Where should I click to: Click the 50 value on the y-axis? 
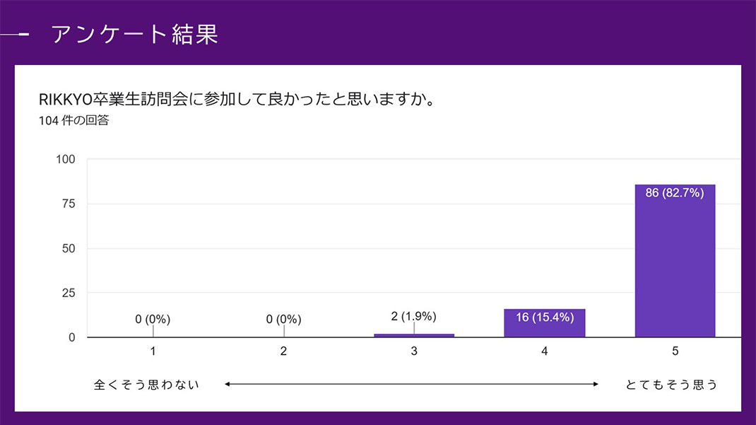point(69,248)
